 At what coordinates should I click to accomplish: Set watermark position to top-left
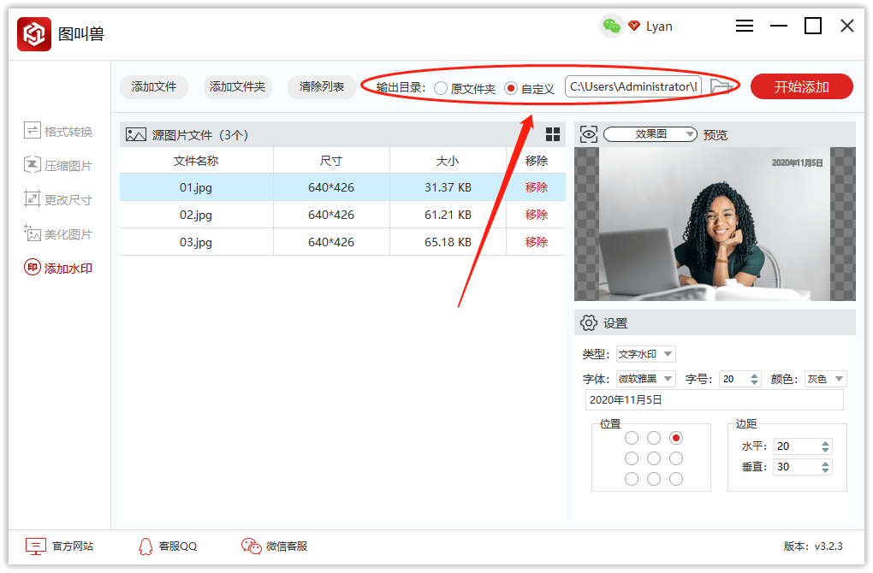(x=632, y=438)
